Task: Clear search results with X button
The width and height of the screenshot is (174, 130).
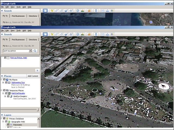Action: coord(38,70)
